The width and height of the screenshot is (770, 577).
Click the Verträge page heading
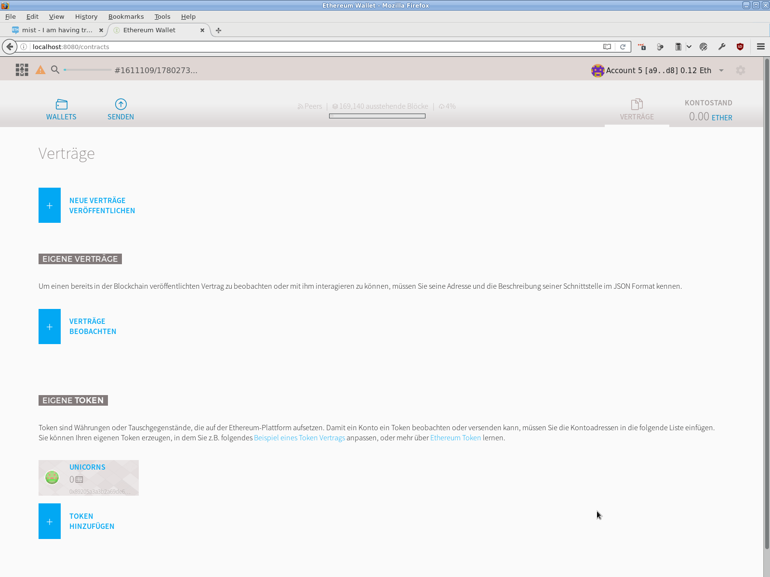point(66,154)
